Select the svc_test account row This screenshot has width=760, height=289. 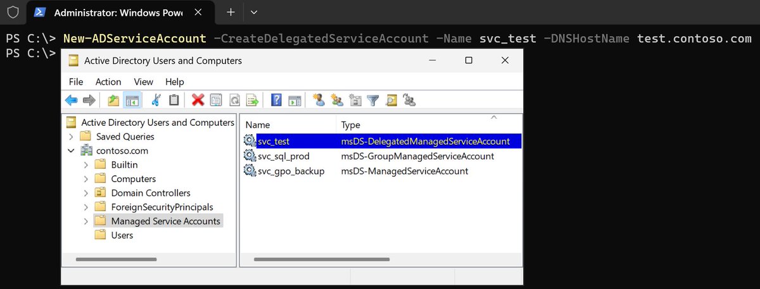382,141
